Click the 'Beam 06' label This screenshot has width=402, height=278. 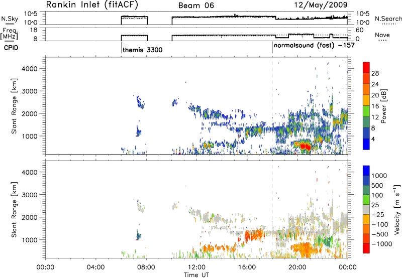click(196, 6)
